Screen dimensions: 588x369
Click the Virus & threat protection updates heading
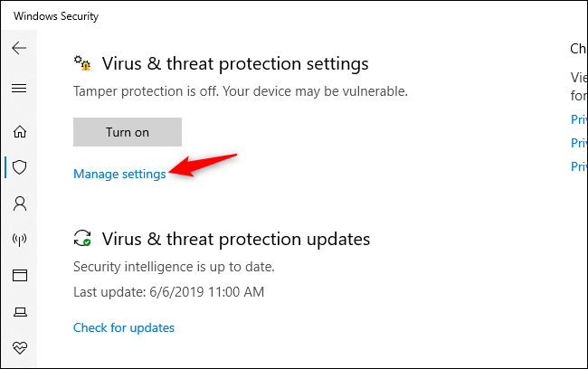236,240
